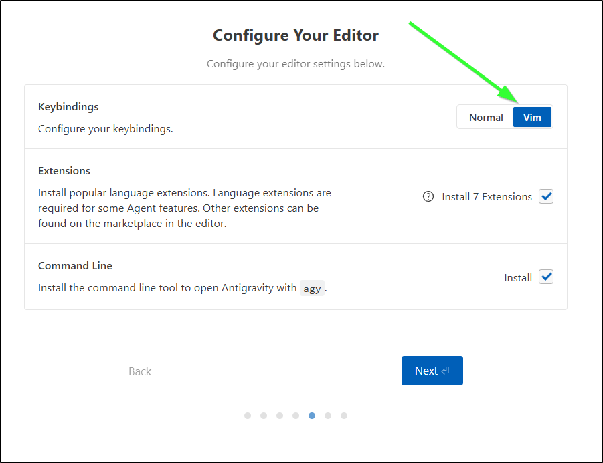Select Normal keybindings option

tap(485, 117)
